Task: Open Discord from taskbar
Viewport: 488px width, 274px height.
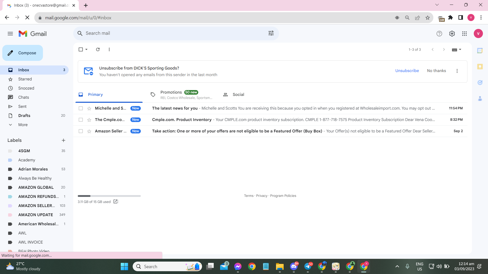Action: tap(294, 266)
